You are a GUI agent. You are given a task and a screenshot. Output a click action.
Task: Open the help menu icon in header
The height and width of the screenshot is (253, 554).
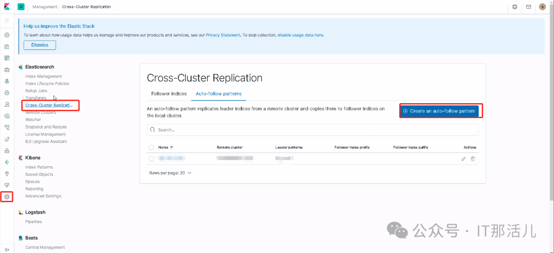coord(515,7)
